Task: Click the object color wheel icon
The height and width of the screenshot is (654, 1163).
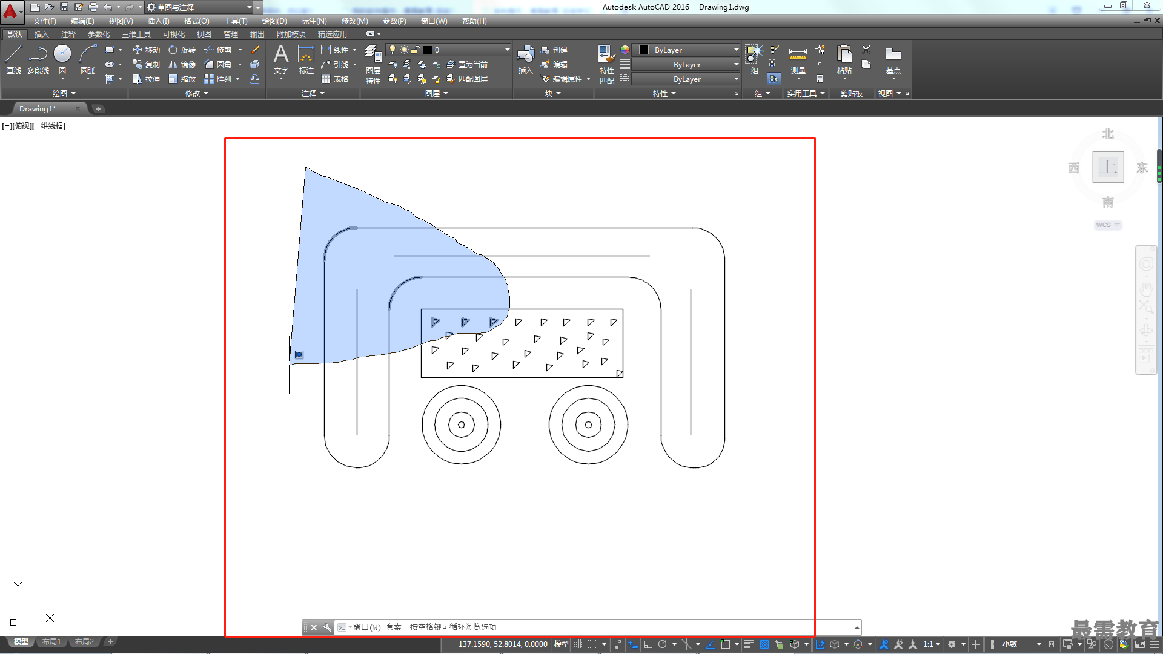Action: pyautogui.click(x=625, y=50)
